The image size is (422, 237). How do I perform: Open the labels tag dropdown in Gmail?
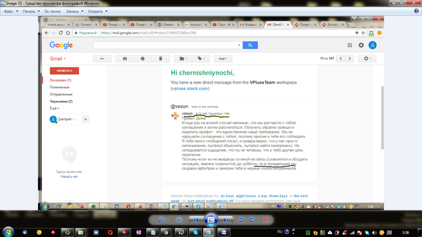click(201, 58)
